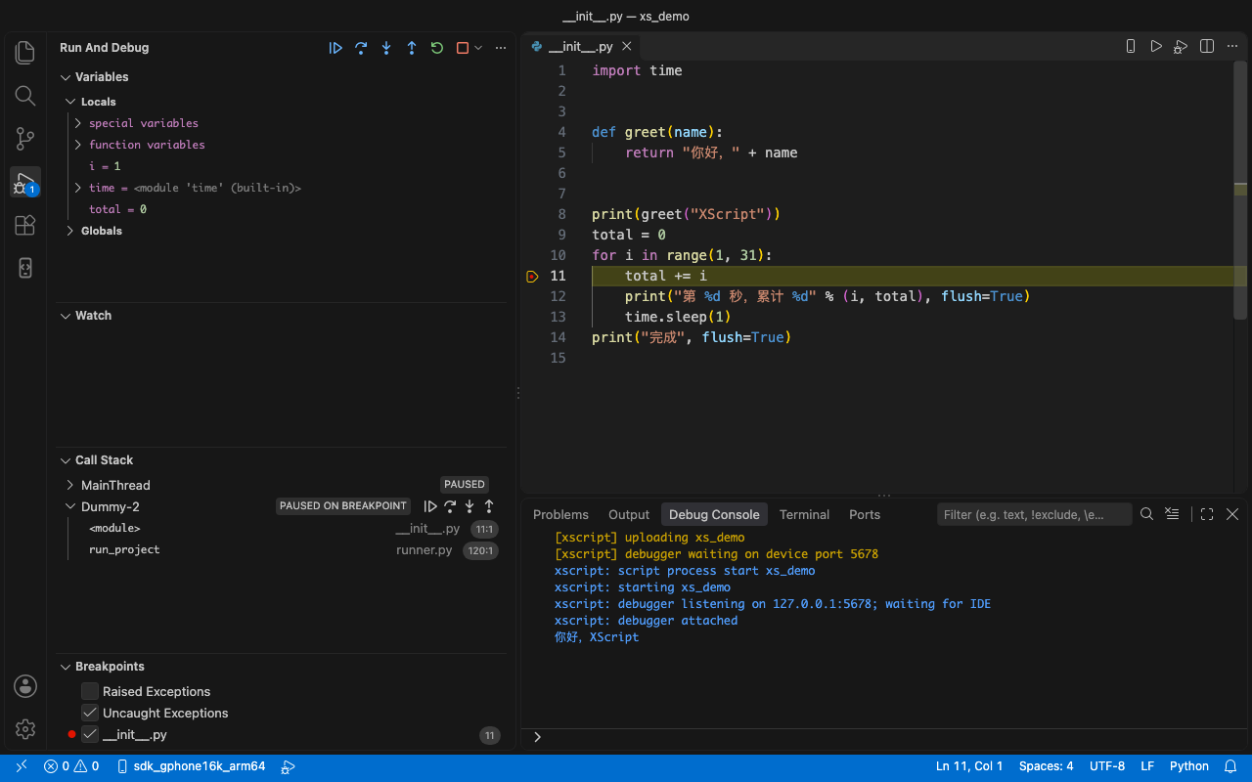Expand the special variables node
The image size is (1252, 782).
[x=78, y=123]
